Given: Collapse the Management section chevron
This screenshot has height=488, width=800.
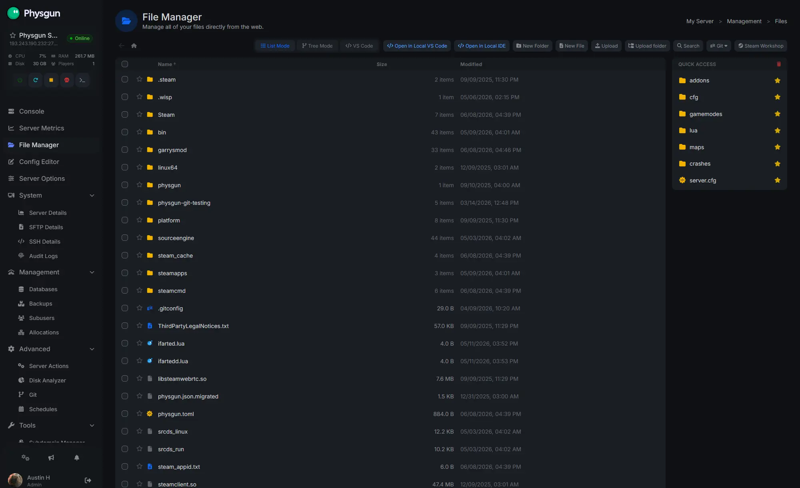Looking at the screenshot, I should (92, 272).
